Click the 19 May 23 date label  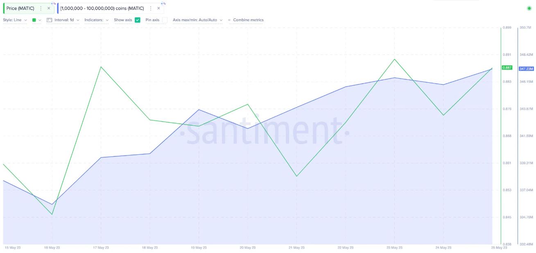tap(199, 248)
